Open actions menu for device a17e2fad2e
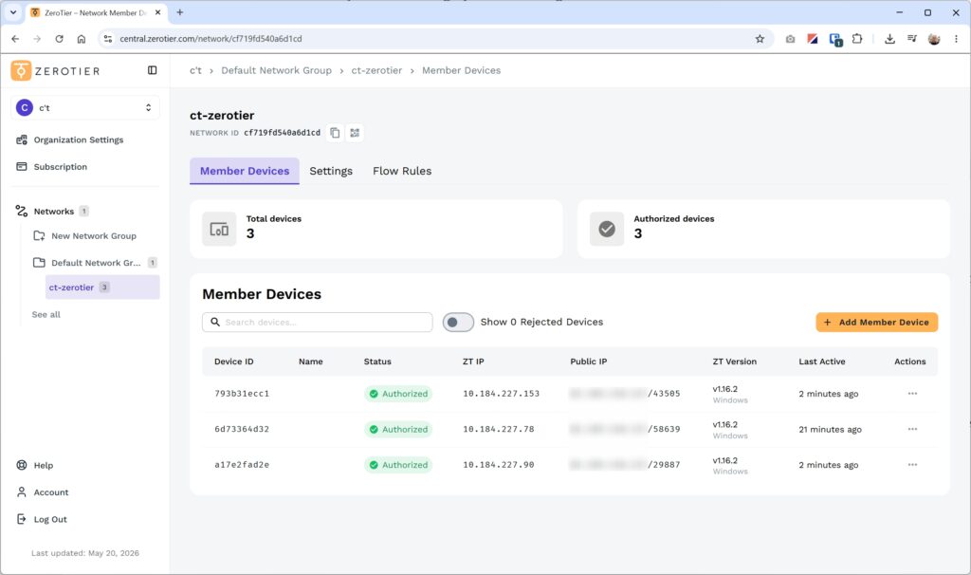Image resolution: width=971 pixels, height=575 pixels. point(912,465)
